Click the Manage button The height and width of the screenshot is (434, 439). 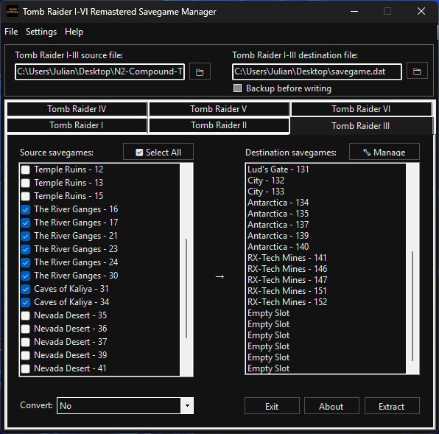pos(384,152)
